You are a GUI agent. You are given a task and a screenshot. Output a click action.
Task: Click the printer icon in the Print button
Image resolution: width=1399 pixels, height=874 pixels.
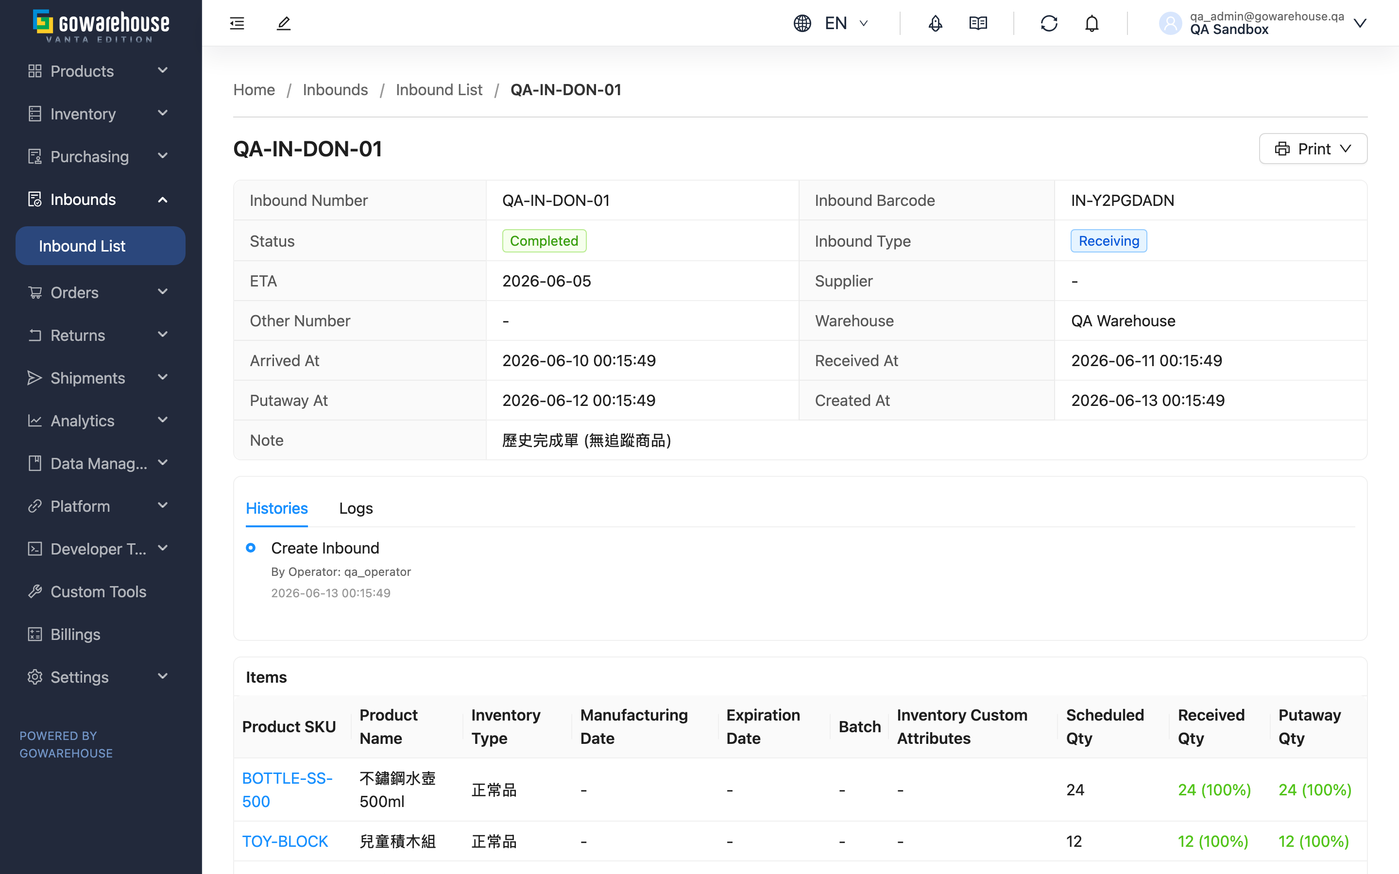click(1282, 149)
